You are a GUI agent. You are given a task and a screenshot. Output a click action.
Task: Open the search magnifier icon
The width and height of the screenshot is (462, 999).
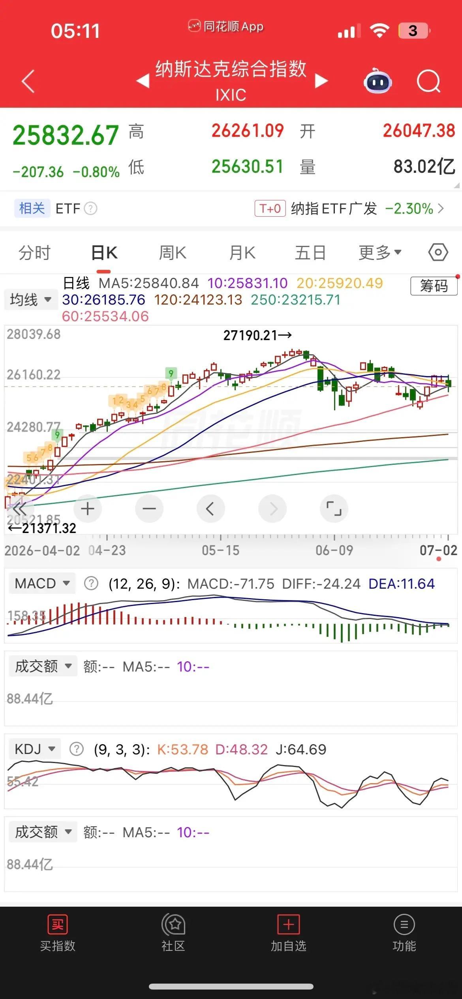pos(428,81)
